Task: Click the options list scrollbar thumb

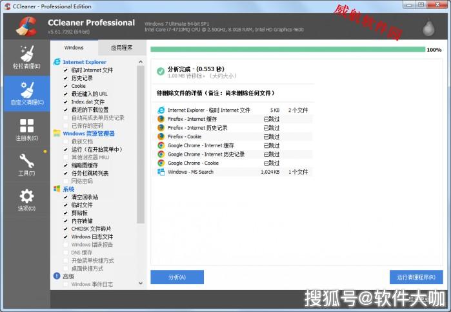Action: tap(141, 145)
